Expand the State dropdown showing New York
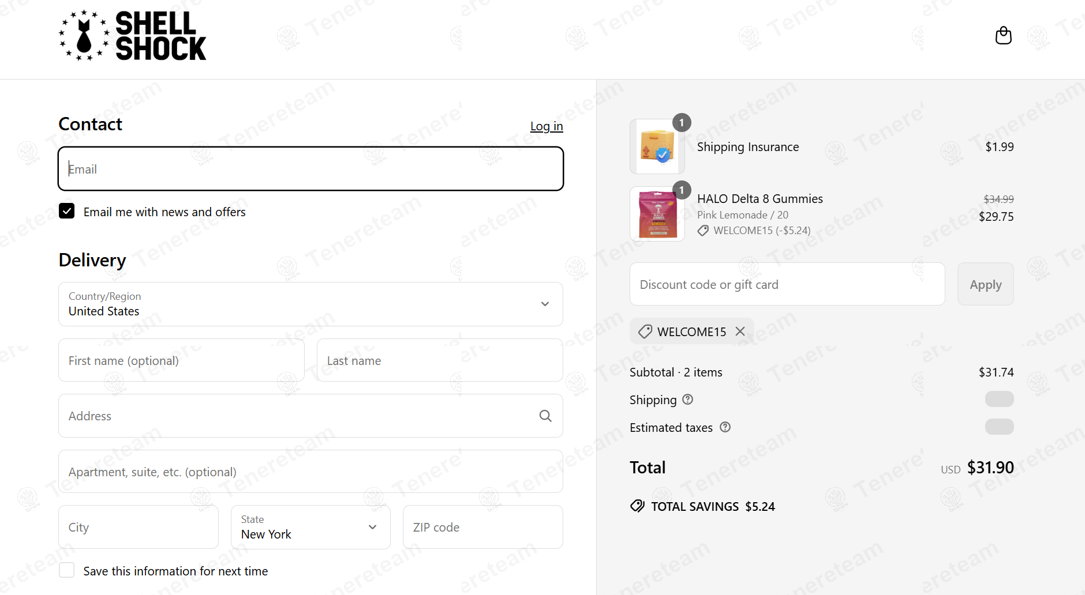Viewport: 1085px width, 595px height. point(310,527)
